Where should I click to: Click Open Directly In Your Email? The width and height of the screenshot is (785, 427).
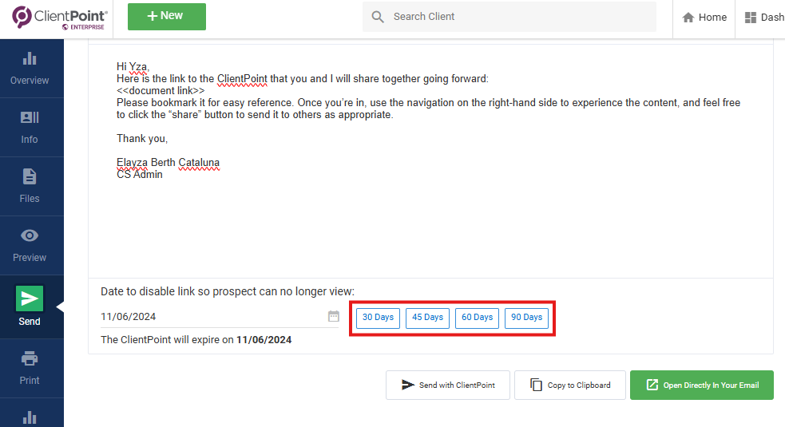pyautogui.click(x=702, y=385)
